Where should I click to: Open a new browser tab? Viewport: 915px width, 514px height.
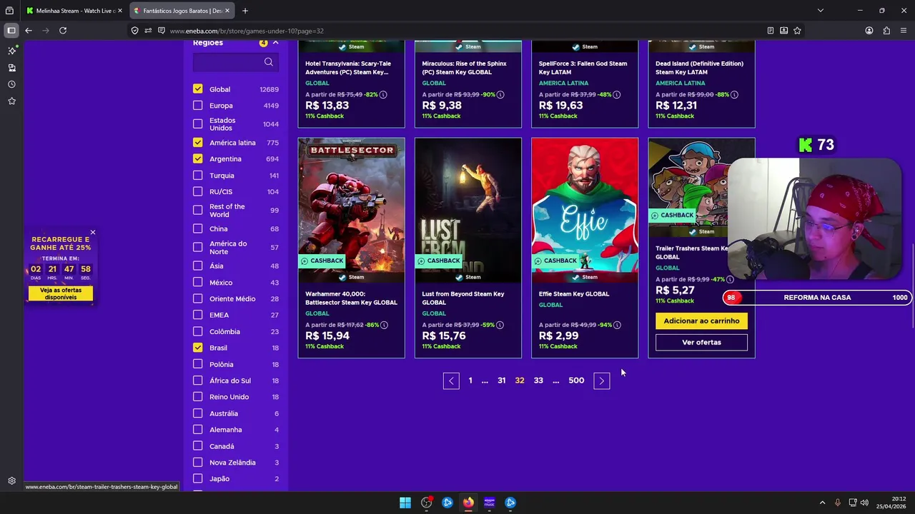click(x=245, y=11)
